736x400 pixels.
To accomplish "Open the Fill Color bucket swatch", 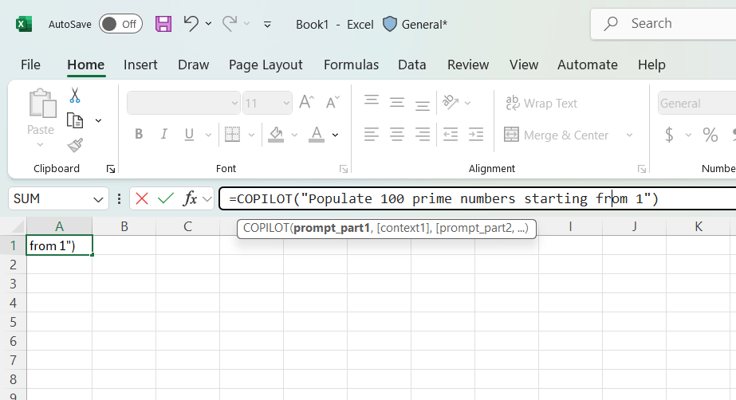I will coord(276,135).
